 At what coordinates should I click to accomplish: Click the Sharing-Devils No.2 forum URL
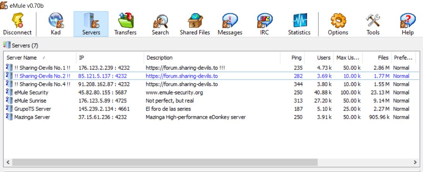click(182, 76)
